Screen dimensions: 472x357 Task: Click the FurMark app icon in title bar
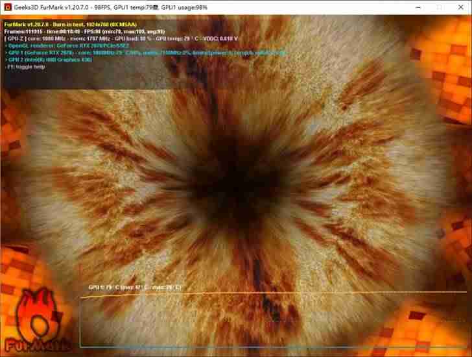pyautogui.click(x=8, y=7)
